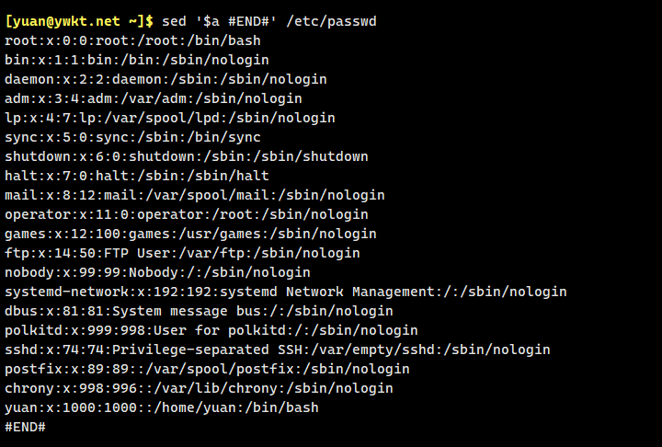This screenshot has height=447, width=662.
Task: Click the mail spool account line
Action: (195, 195)
